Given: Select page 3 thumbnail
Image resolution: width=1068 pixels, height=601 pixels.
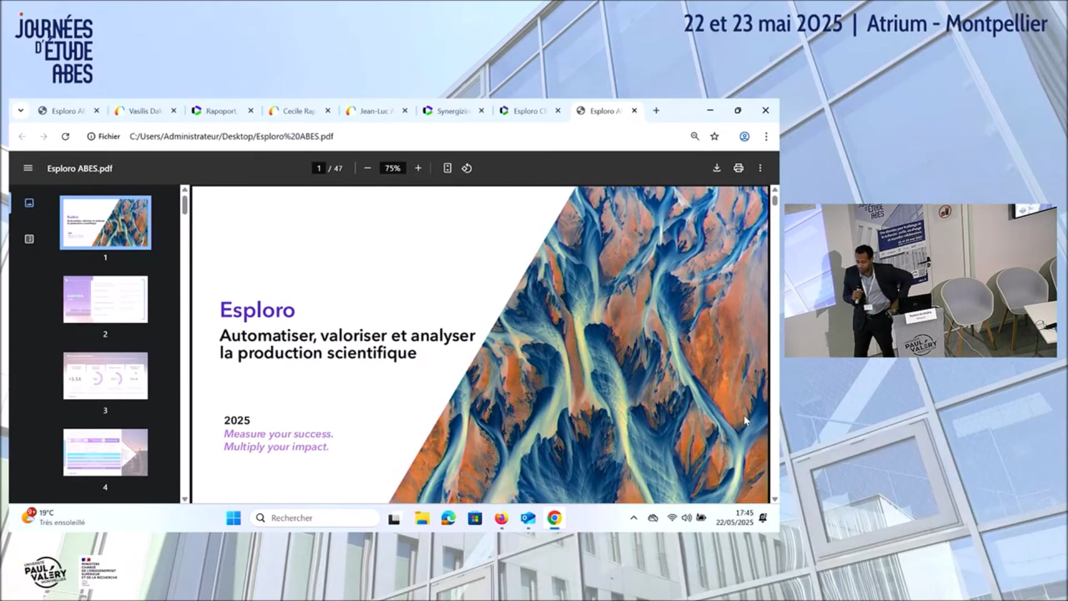Looking at the screenshot, I should (105, 376).
